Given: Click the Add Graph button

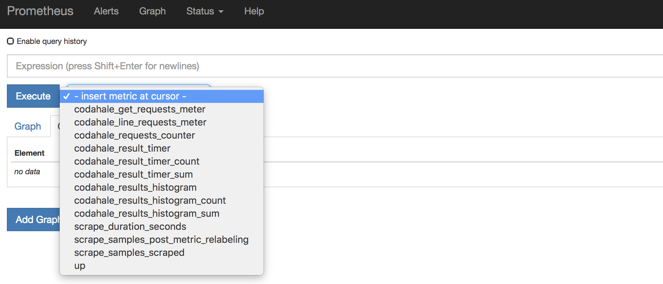Looking at the screenshot, I should (x=33, y=220).
